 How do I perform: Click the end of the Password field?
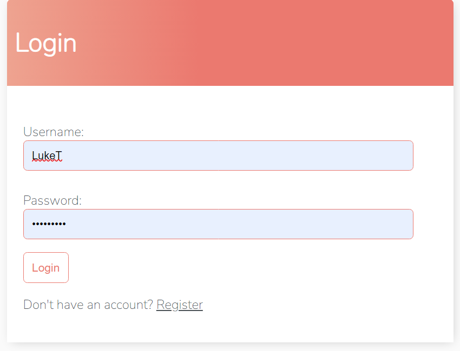pyautogui.click(x=400, y=224)
